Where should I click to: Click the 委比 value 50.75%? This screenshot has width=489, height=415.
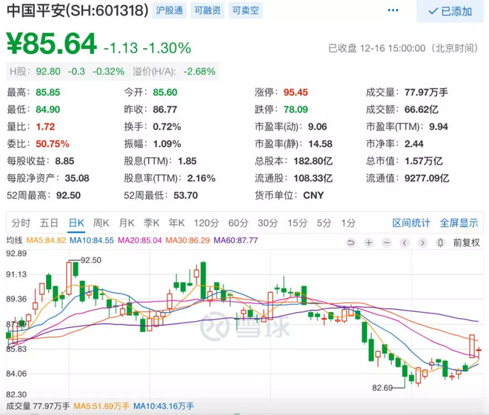53,144
